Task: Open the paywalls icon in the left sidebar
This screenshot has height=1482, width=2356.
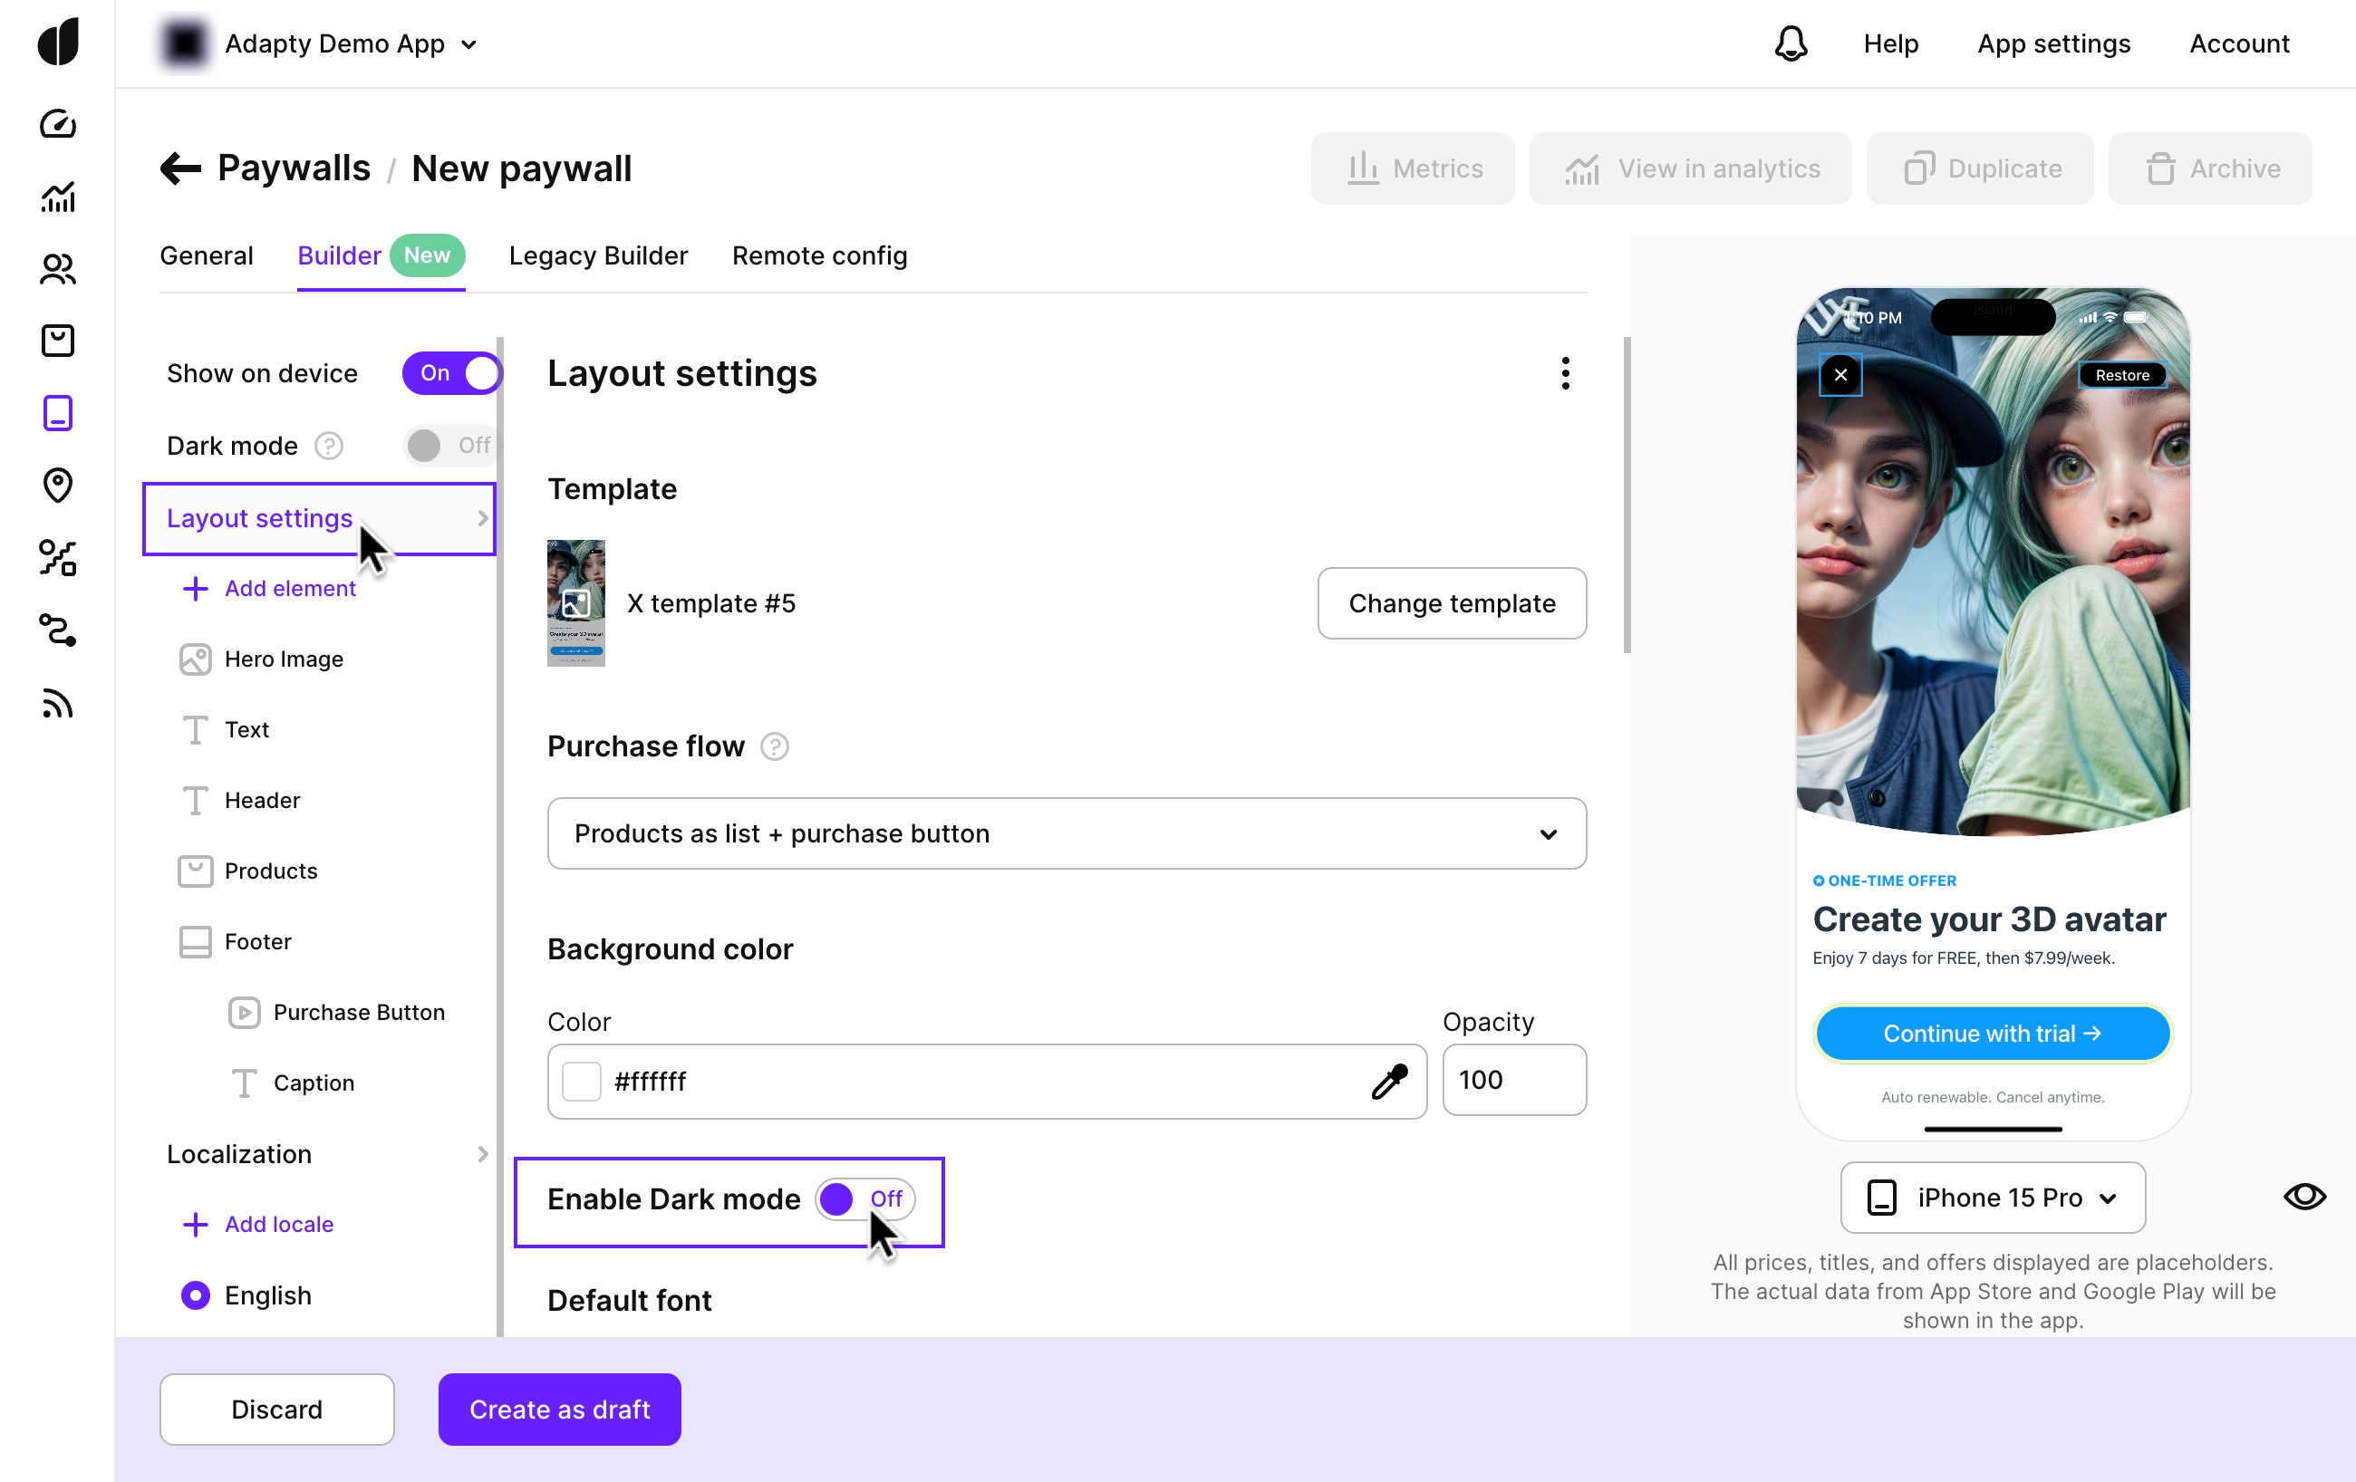Action: [58, 413]
